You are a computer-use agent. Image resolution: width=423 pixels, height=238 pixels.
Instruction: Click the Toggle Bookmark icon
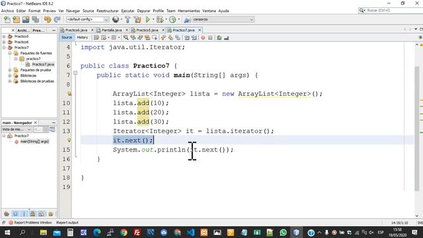[178, 38]
